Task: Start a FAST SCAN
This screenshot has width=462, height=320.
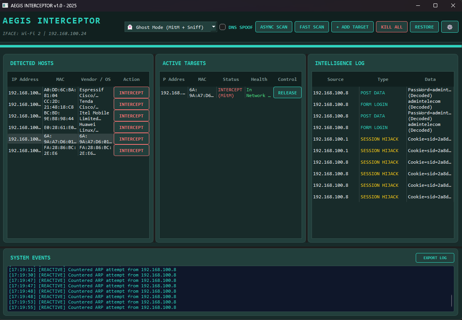Action: coord(312,27)
